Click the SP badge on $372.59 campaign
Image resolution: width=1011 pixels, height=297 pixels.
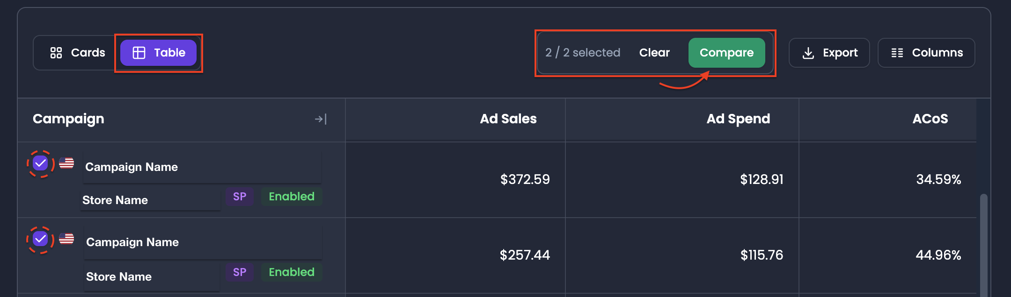pyautogui.click(x=240, y=197)
